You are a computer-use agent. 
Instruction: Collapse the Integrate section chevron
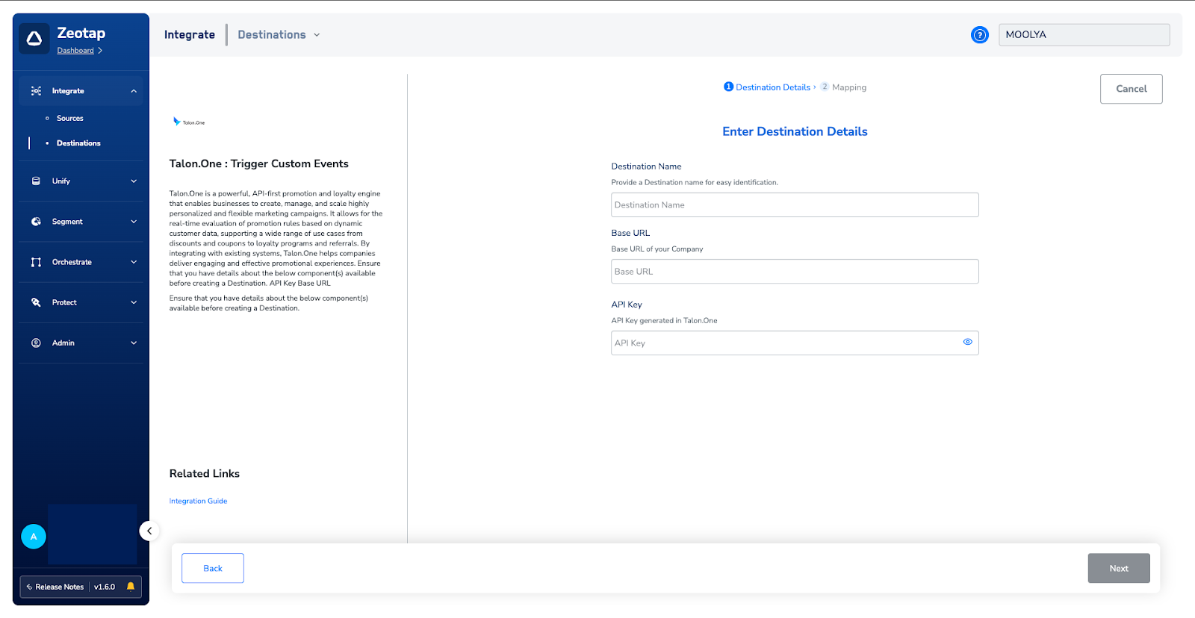134,91
